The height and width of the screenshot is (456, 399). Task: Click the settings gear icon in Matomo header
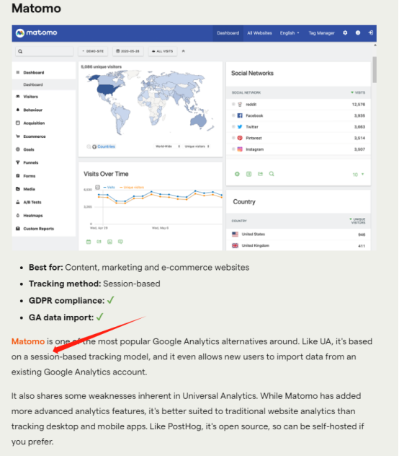coord(345,33)
